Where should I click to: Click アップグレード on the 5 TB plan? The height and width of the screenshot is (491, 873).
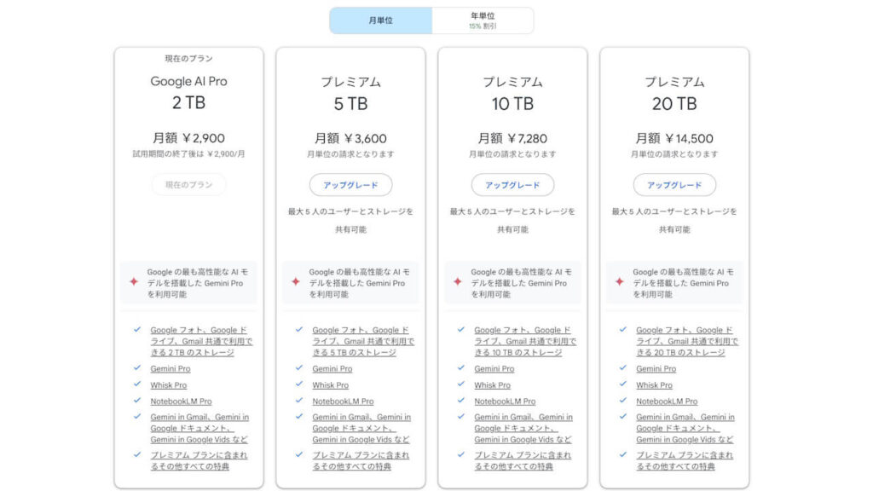pos(350,184)
